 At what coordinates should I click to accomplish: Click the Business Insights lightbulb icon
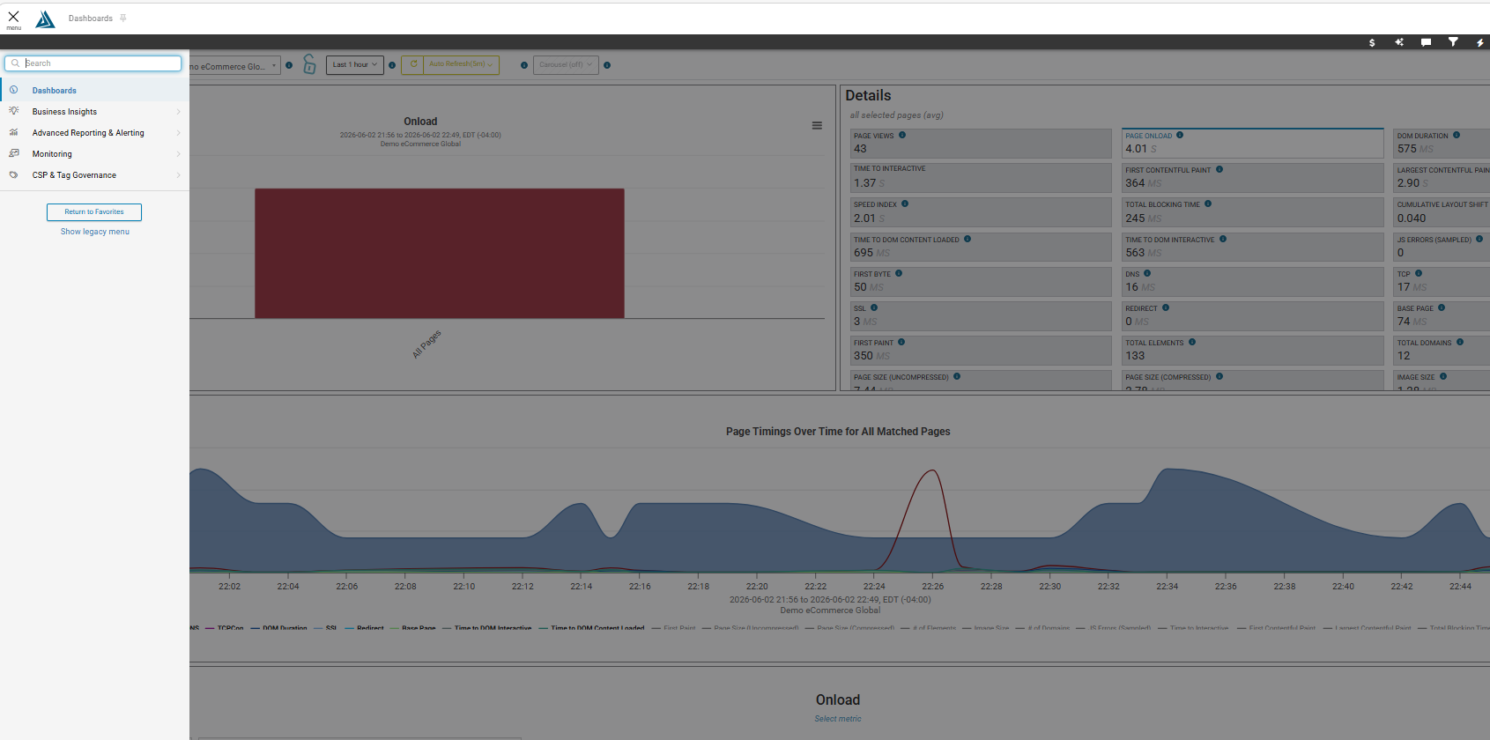click(x=13, y=111)
